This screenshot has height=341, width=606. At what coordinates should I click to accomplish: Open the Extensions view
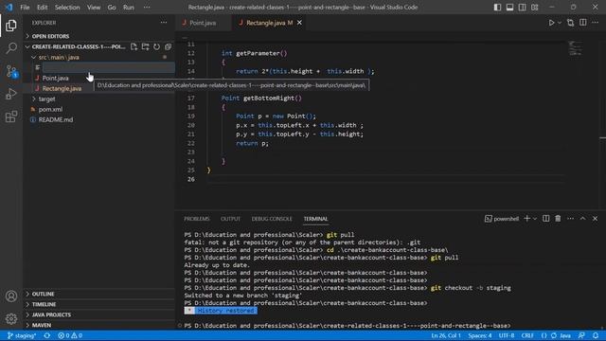coord(11,117)
